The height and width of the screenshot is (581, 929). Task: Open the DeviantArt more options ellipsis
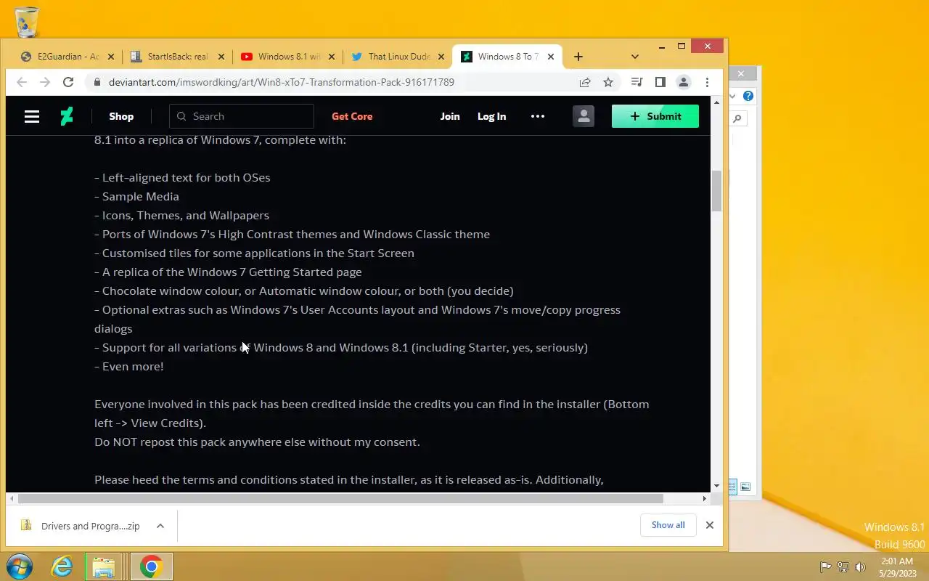[x=538, y=116]
